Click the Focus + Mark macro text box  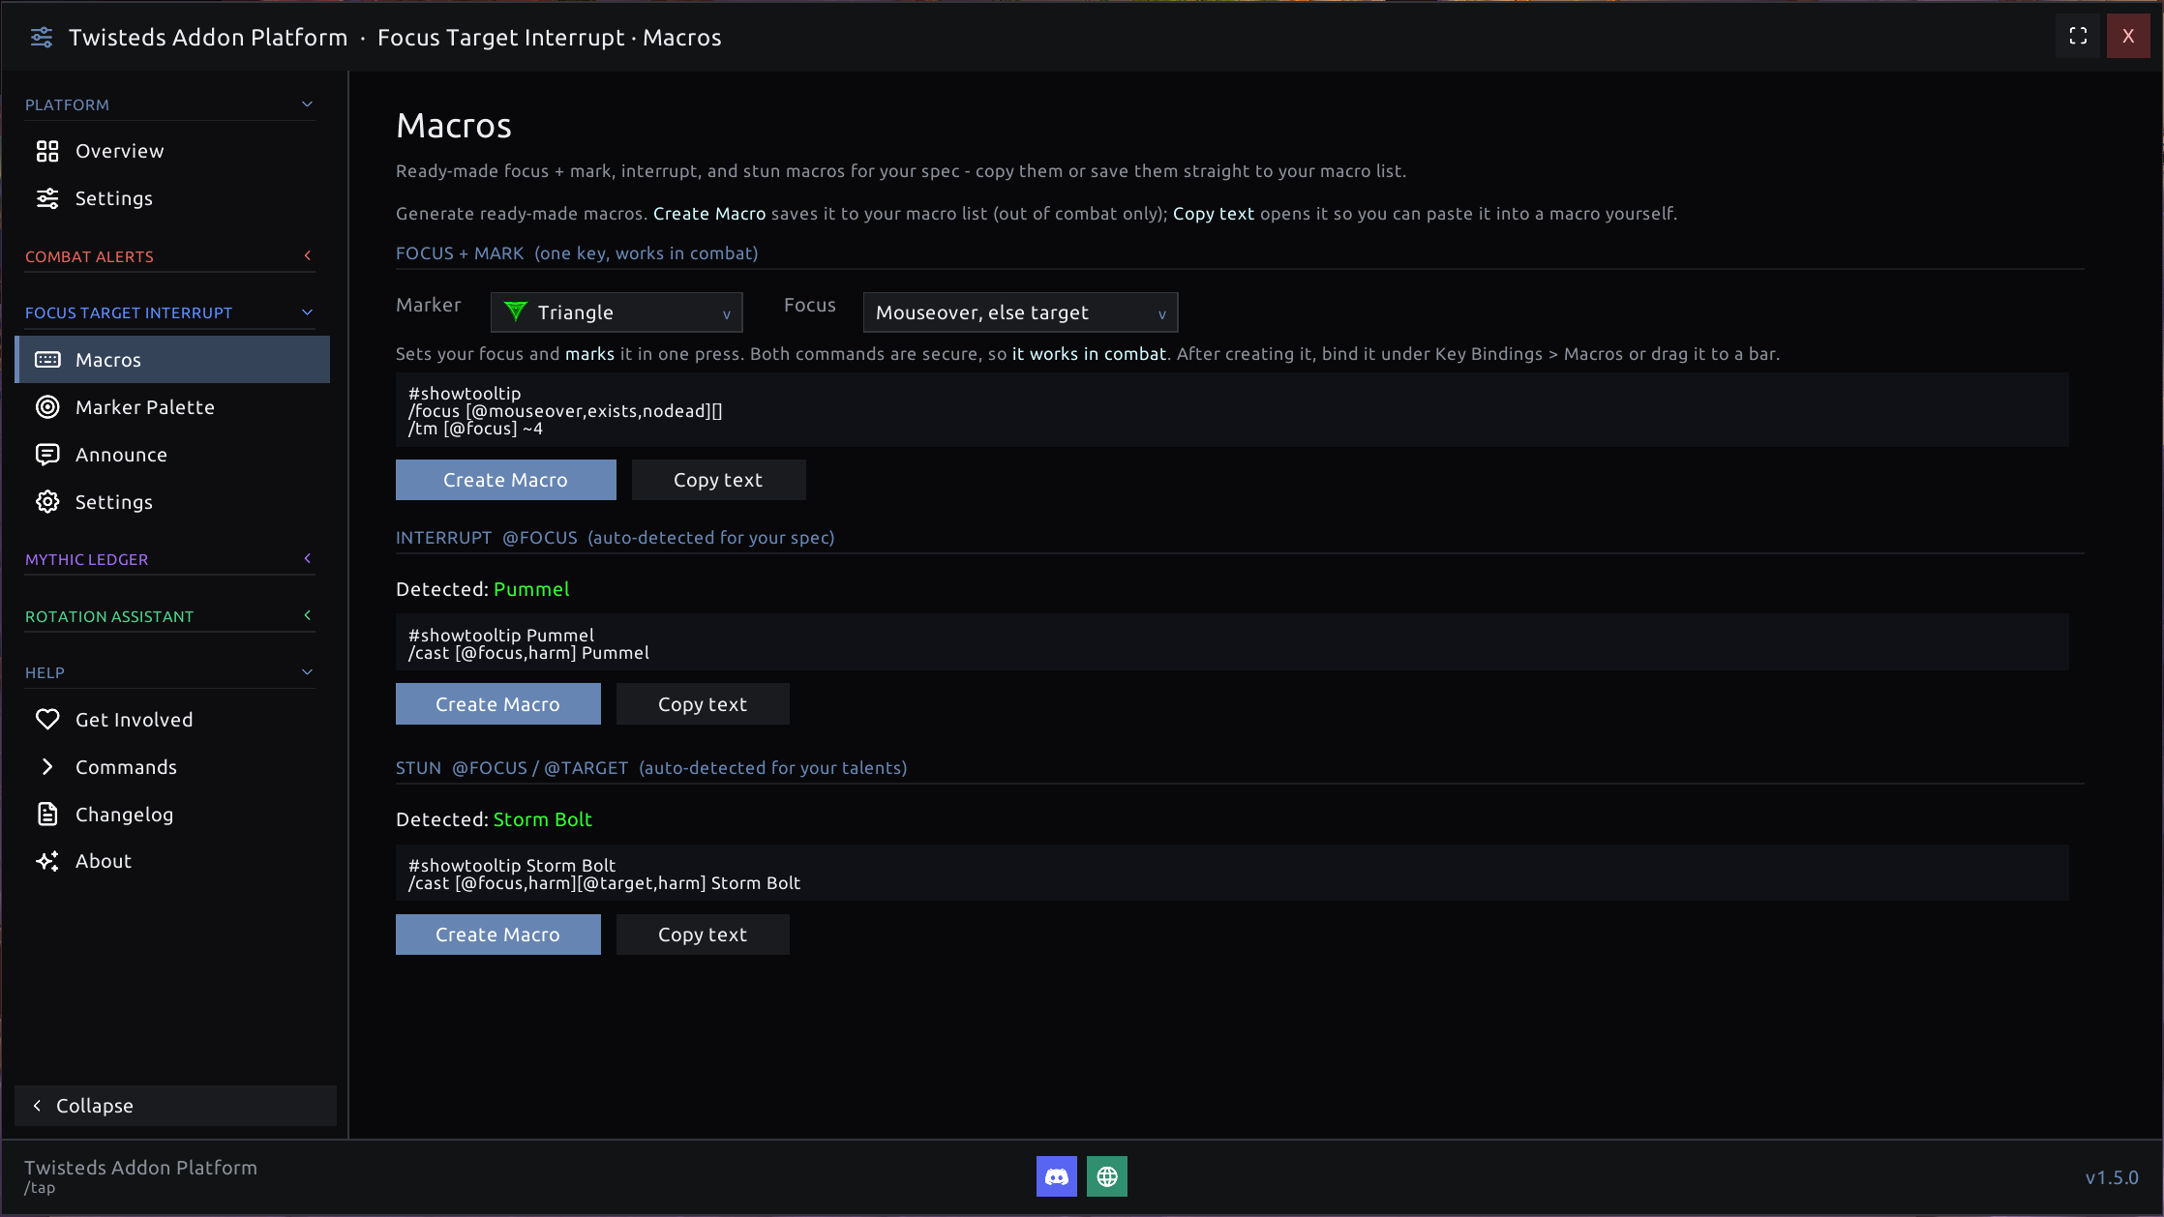pos(1232,411)
